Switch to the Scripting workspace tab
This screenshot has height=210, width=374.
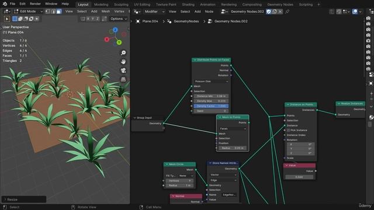306,4
